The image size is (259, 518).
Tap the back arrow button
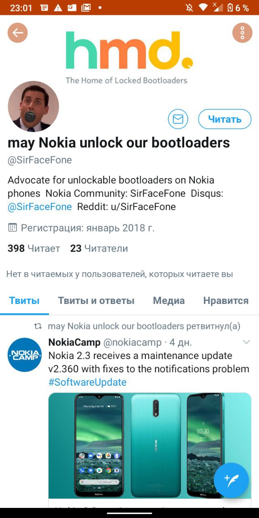(x=18, y=33)
